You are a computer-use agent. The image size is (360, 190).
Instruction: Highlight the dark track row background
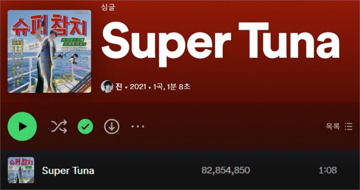(x=180, y=170)
